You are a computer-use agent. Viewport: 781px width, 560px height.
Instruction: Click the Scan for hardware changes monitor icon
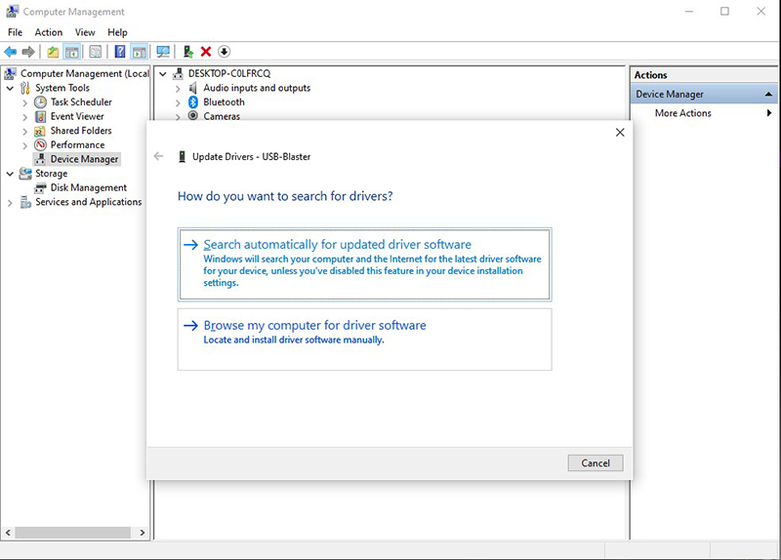point(163,52)
